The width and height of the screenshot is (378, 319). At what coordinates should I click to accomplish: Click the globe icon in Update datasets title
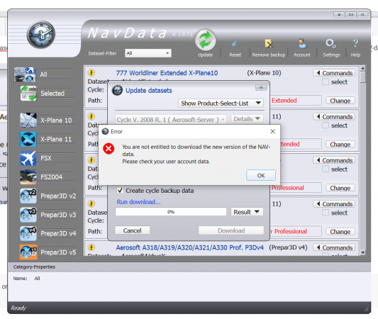[118, 90]
